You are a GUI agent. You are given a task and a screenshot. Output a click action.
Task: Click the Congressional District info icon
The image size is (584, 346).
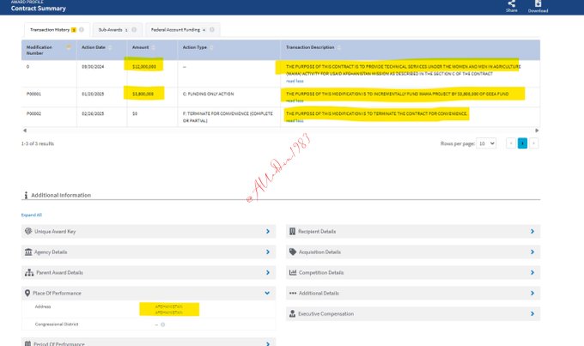pyautogui.click(x=163, y=325)
